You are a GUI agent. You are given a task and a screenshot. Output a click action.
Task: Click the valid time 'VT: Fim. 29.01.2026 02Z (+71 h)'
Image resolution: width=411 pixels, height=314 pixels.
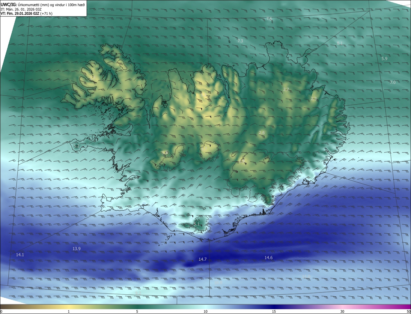pos(27,14)
